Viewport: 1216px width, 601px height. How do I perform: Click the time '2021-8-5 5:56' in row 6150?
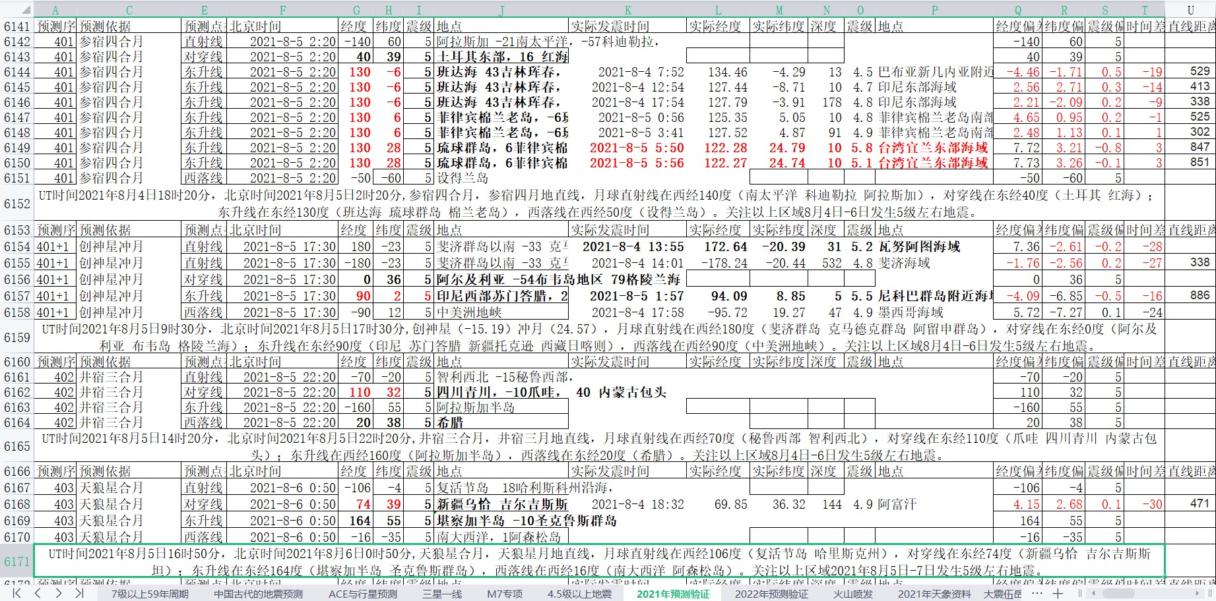tap(637, 163)
